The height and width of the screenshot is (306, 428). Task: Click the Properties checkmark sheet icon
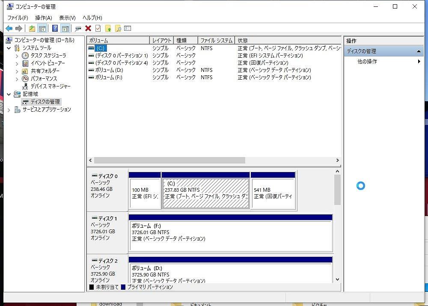[98, 28]
